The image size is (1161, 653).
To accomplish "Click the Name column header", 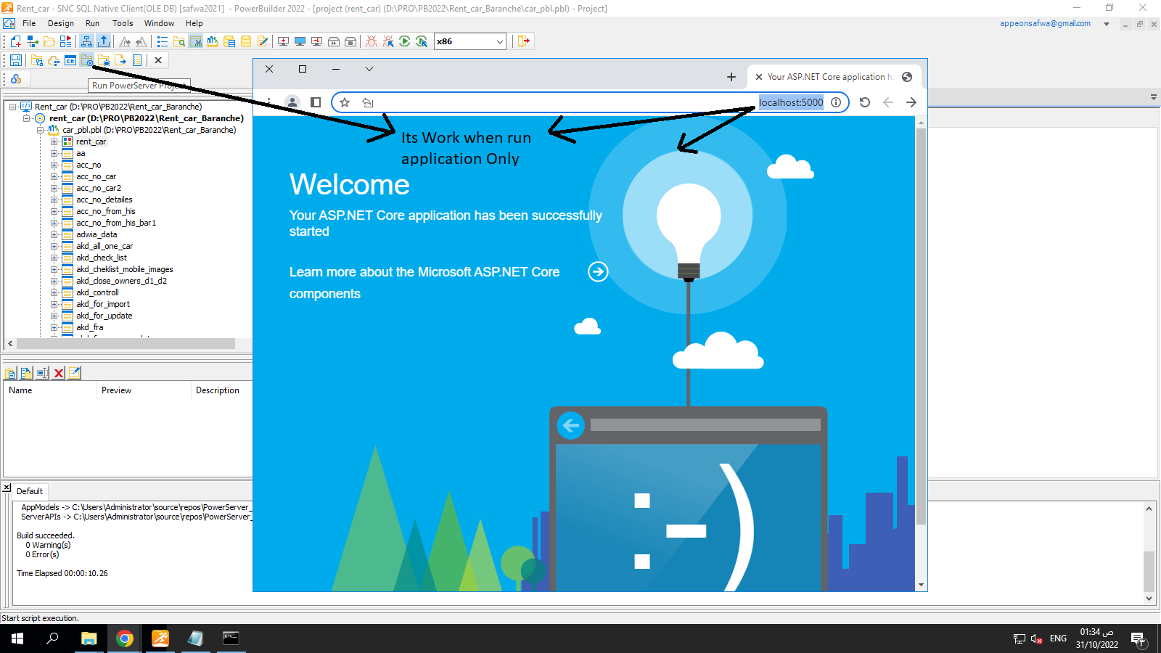I will (49, 390).
